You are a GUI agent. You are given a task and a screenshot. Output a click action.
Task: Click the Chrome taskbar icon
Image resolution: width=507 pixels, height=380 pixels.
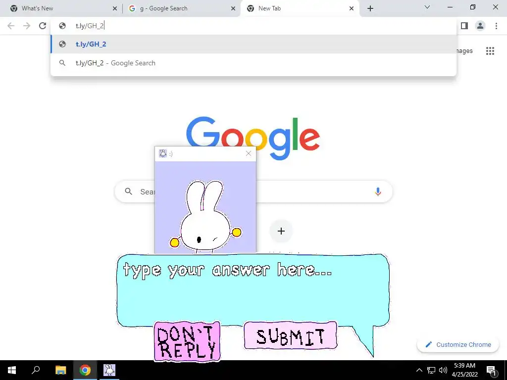coord(85,370)
